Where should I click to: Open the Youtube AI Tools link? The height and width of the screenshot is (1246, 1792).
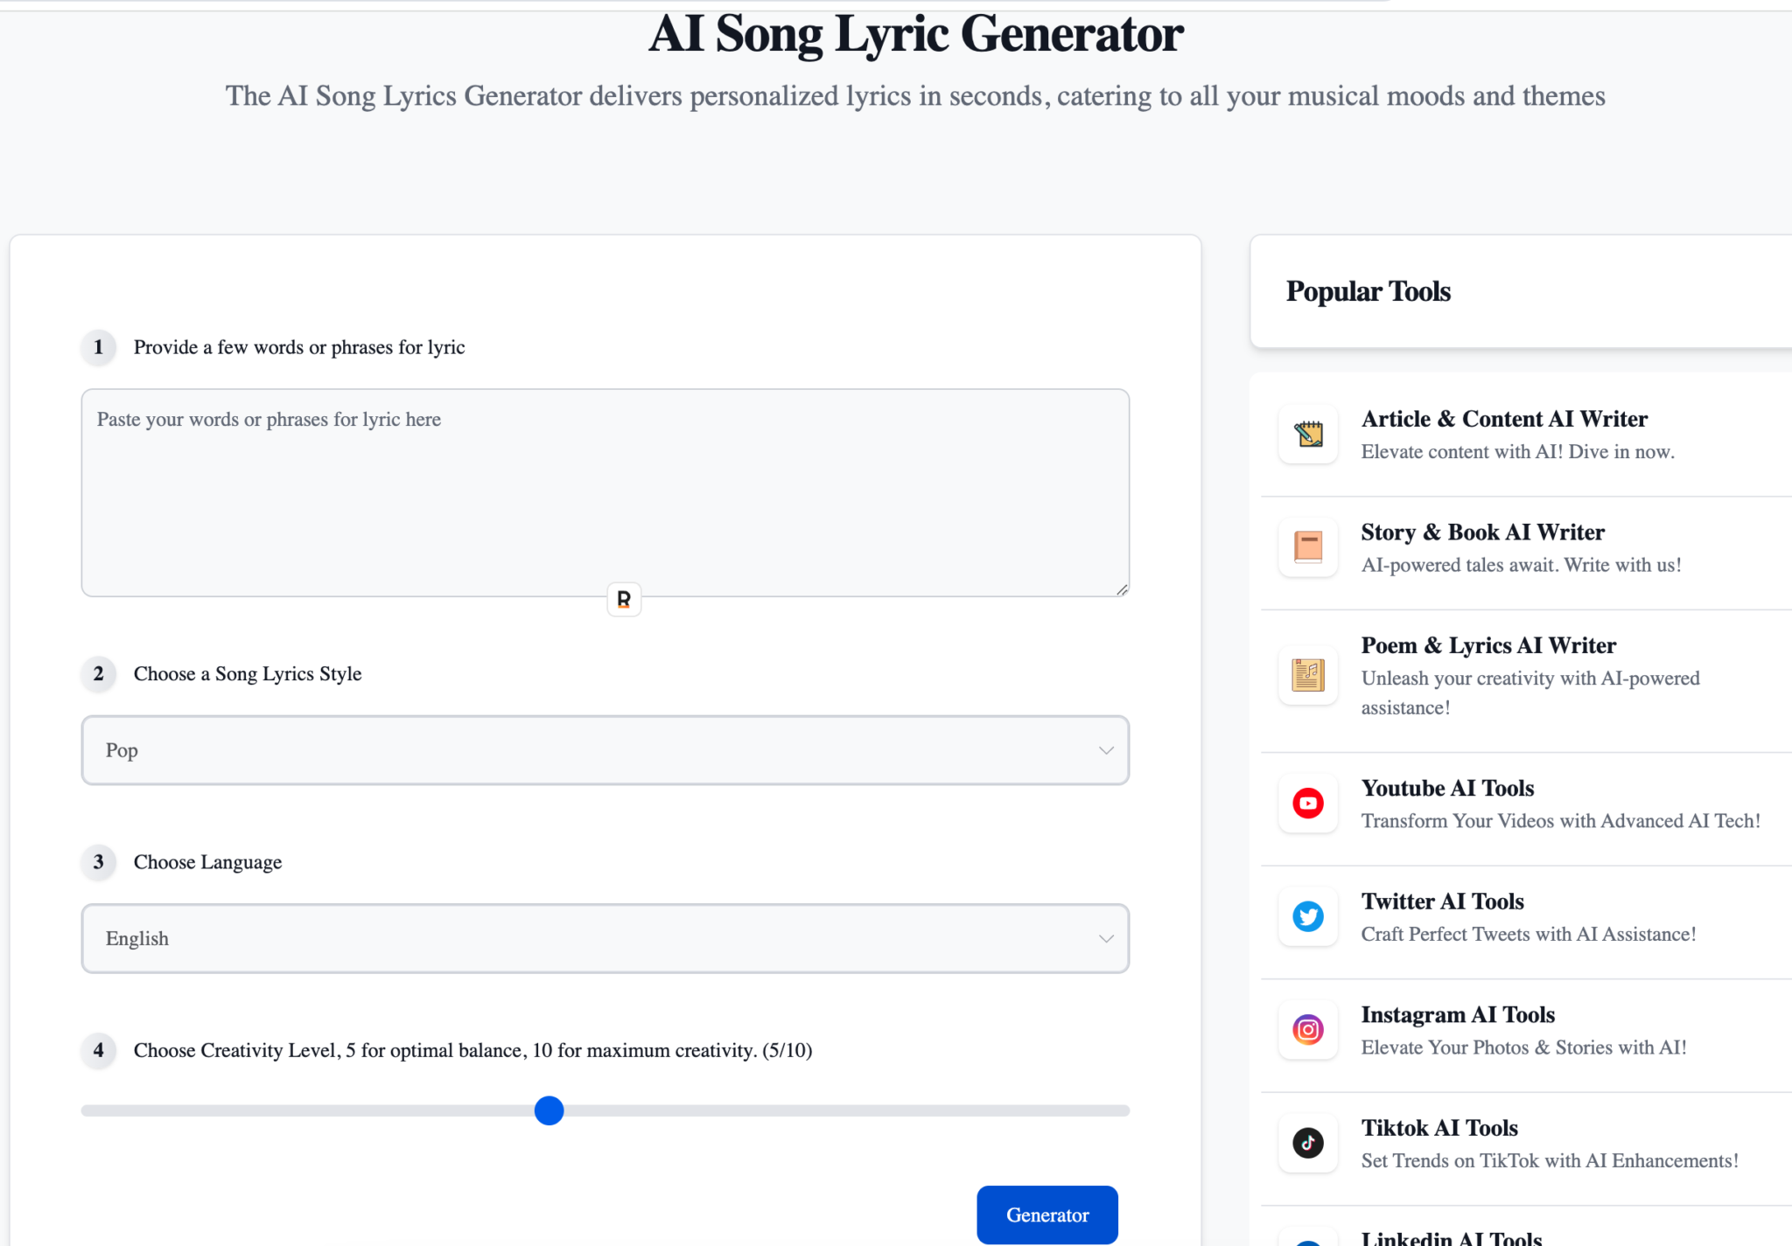[x=1447, y=788]
